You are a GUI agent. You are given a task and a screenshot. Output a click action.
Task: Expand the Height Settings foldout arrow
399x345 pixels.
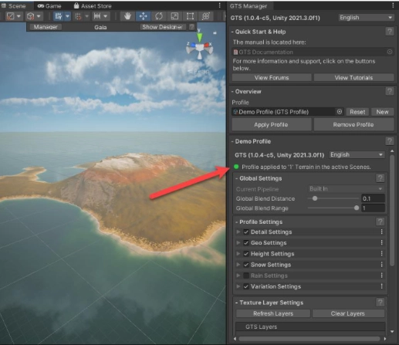pyautogui.click(x=238, y=254)
